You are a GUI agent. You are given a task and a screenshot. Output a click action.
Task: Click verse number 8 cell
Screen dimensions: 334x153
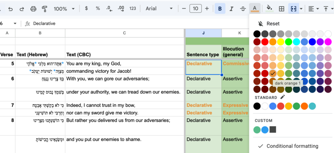pos(7,126)
